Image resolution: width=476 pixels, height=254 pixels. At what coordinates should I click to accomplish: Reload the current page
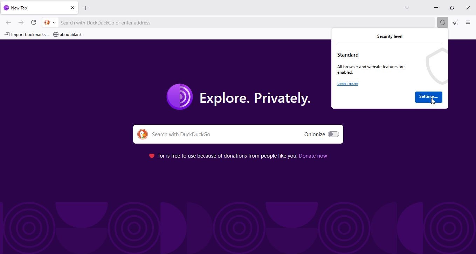click(x=34, y=23)
